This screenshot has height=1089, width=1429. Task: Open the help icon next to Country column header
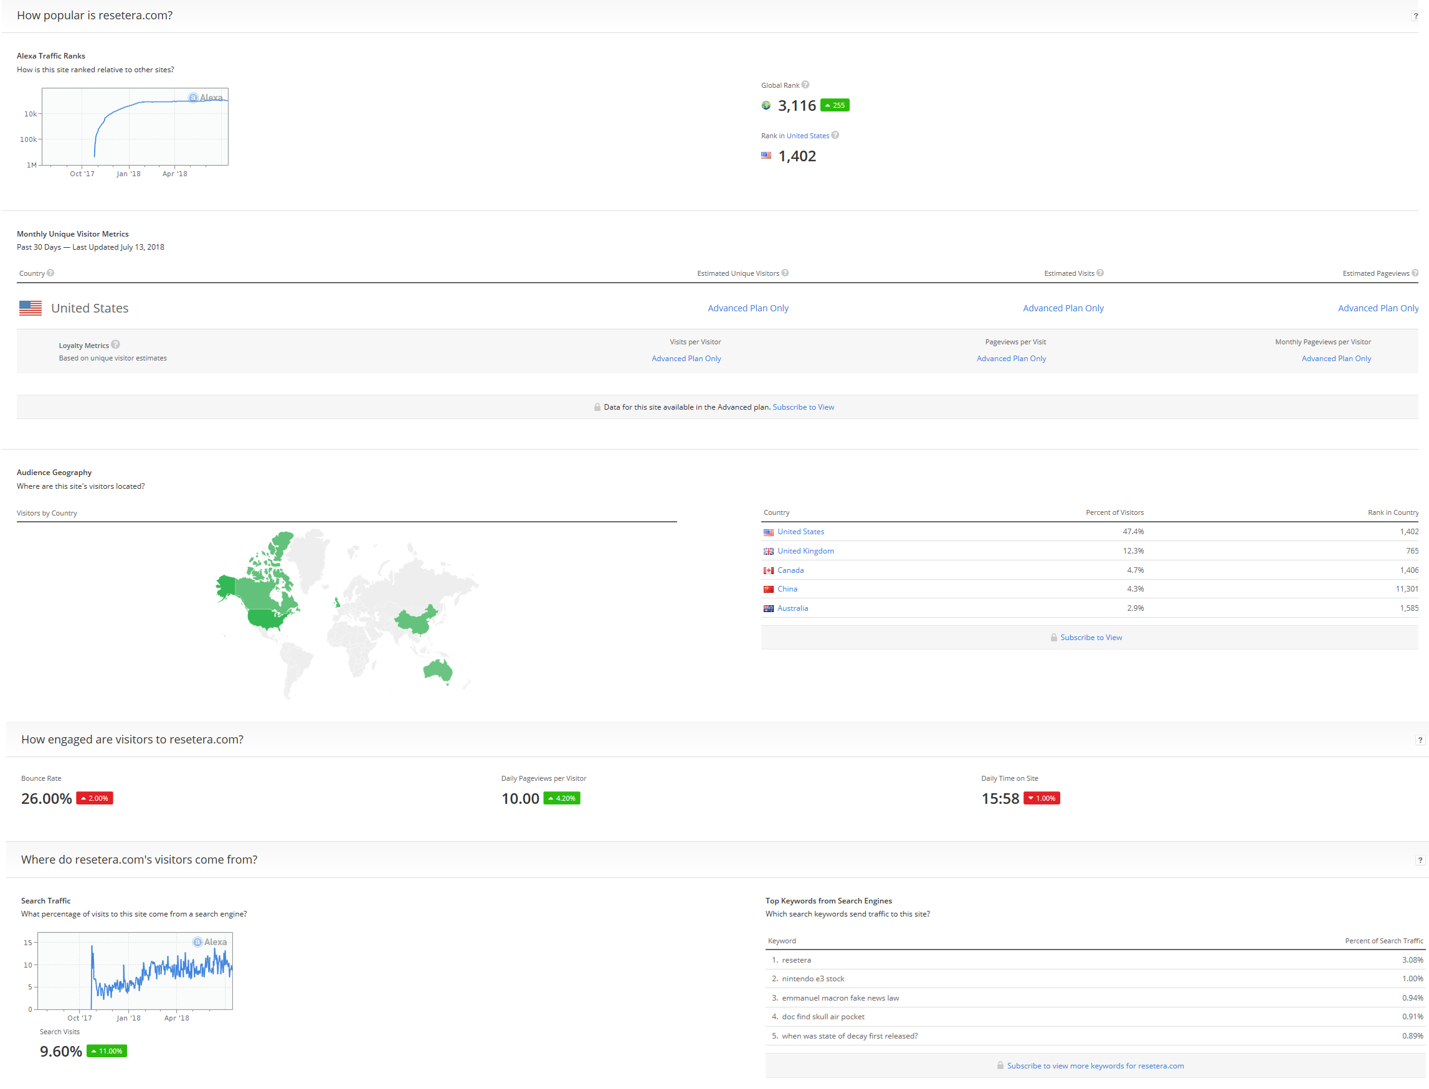(x=50, y=273)
